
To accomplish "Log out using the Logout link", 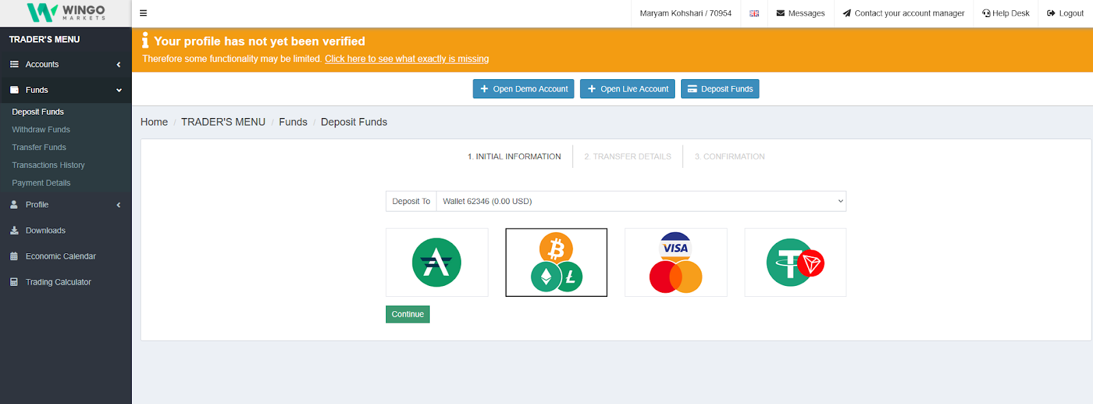I will tap(1065, 14).
